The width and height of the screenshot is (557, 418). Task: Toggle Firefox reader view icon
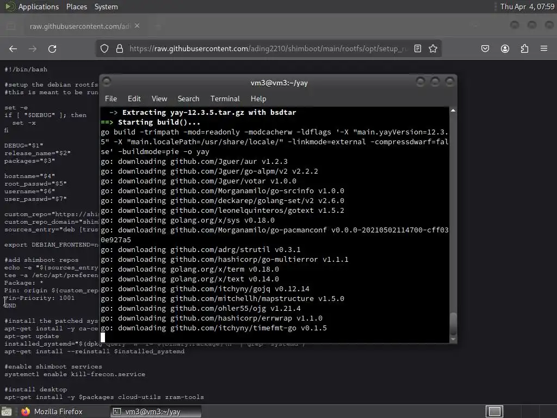click(418, 48)
